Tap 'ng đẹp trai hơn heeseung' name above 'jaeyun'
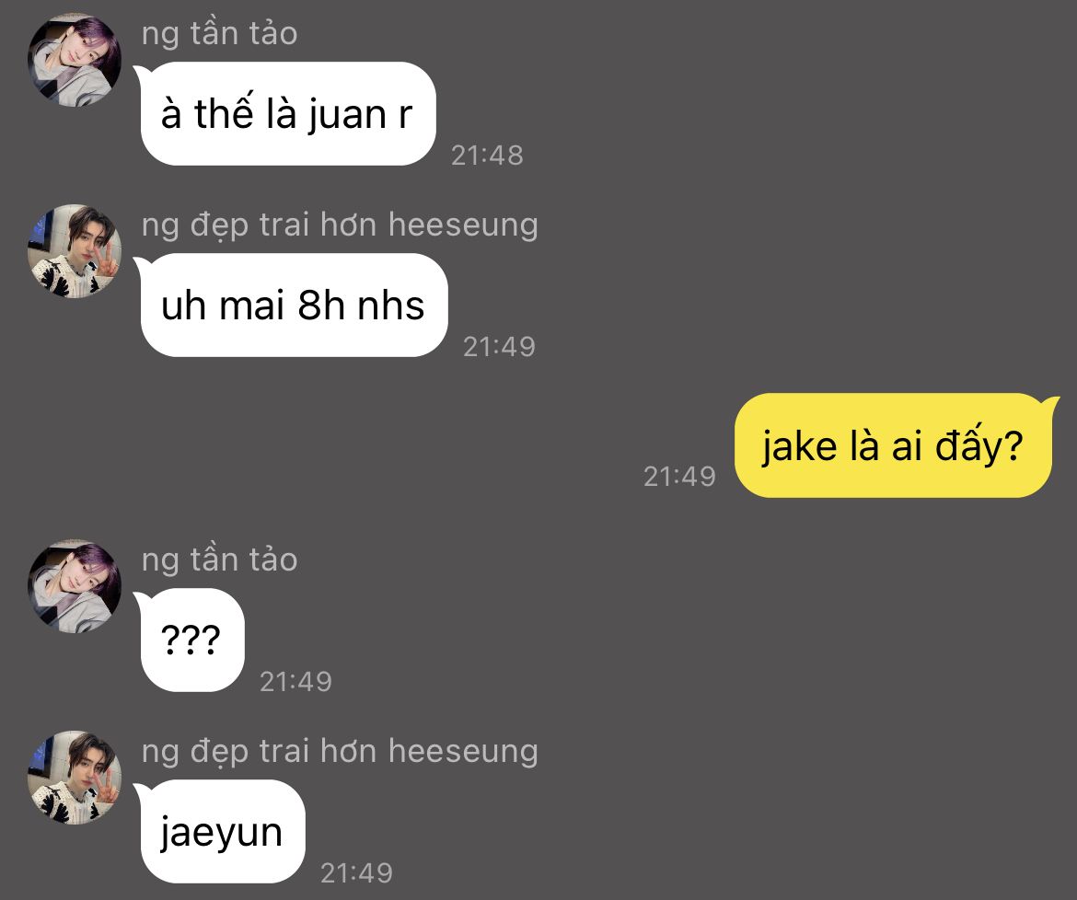1077x900 pixels. coord(340,752)
